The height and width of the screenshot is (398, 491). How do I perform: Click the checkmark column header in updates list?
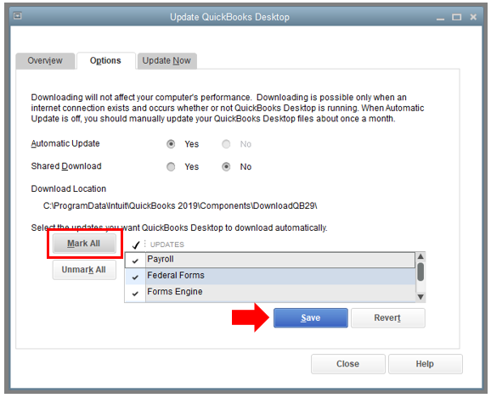point(136,244)
